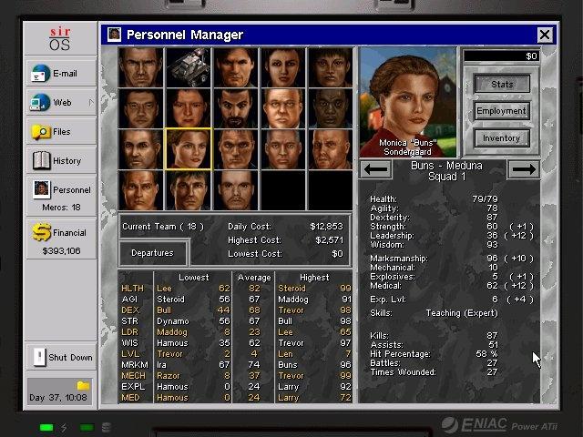Viewport: 583px width, 437px height.
Task: Click the AGI row label
Action: click(x=129, y=300)
